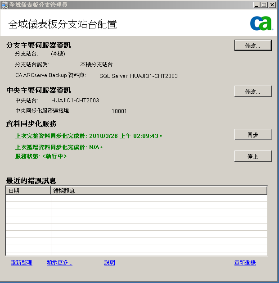279x283 pixels.
Task: Click the CA logo
Action: click(261, 23)
